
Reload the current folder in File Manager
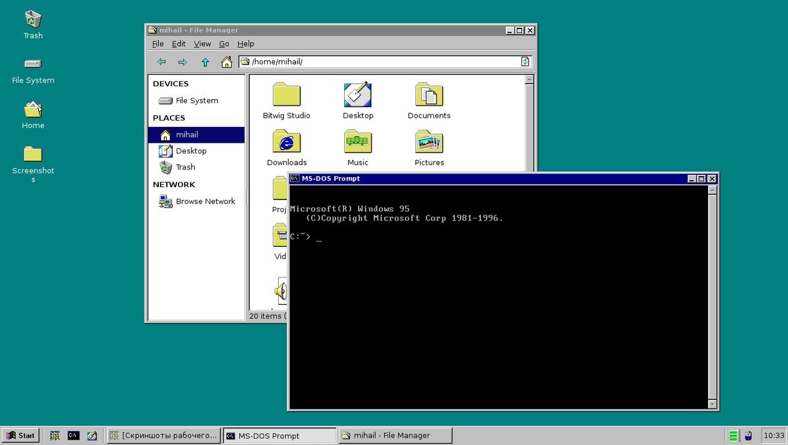pos(525,62)
